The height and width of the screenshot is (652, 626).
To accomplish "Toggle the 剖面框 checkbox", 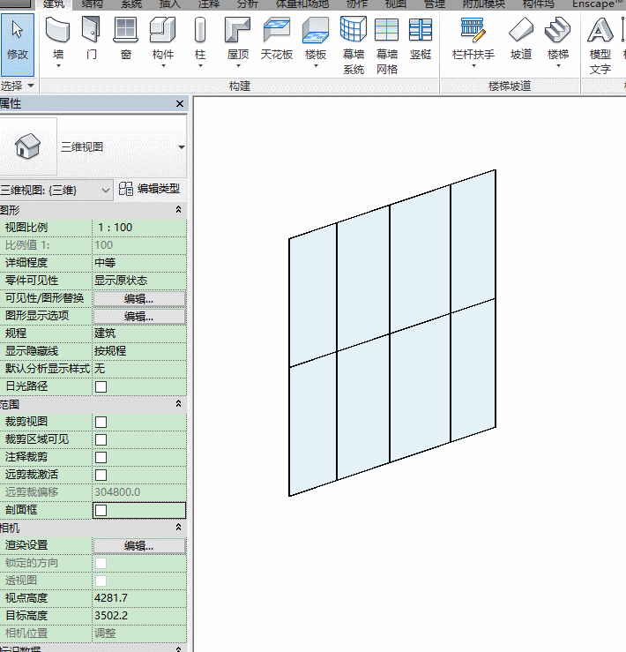I will [x=101, y=510].
